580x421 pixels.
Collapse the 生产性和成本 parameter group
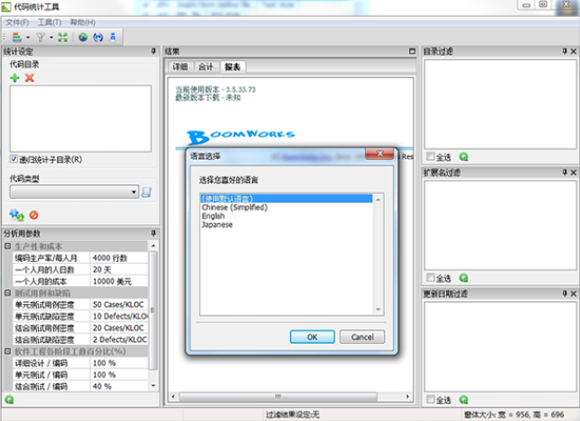[8, 246]
